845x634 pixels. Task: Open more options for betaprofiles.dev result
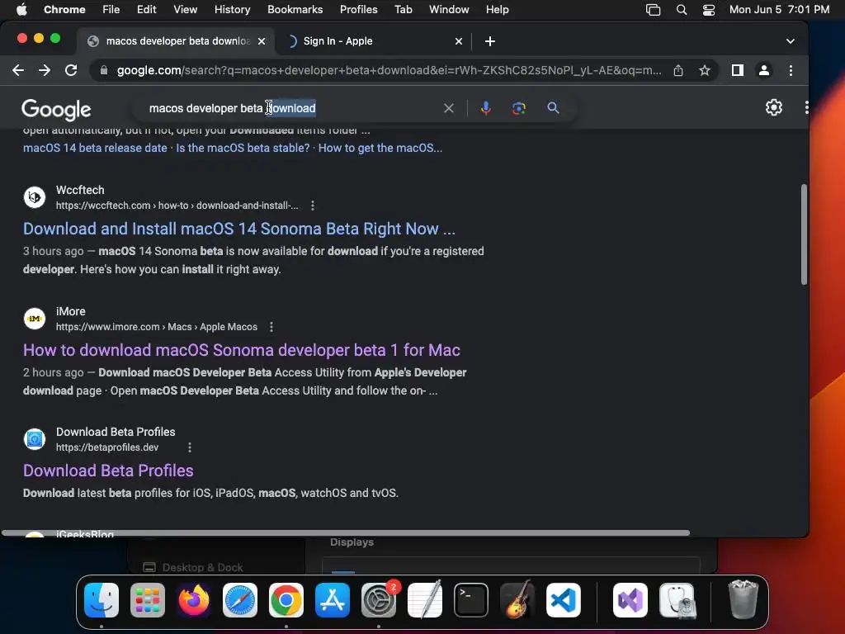pyautogui.click(x=190, y=447)
